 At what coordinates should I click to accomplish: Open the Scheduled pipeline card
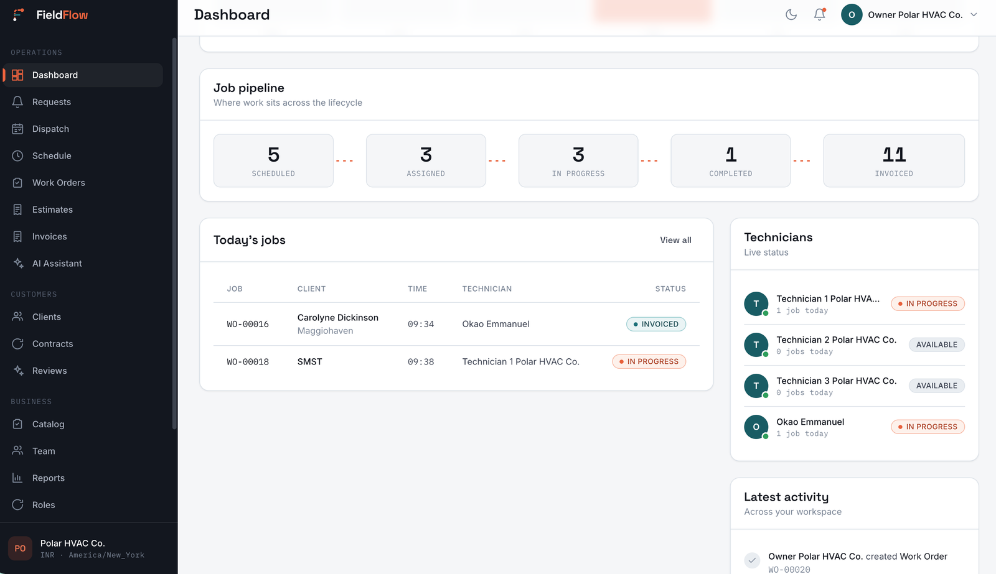pyautogui.click(x=273, y=160)
